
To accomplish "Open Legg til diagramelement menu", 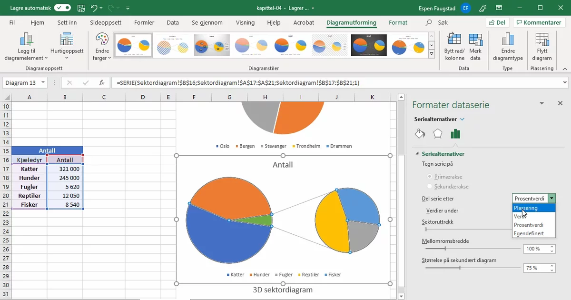I will click(26, 47).
